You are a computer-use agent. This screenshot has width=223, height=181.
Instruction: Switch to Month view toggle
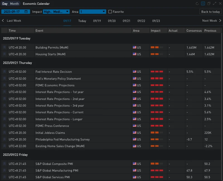click(14, 4)
